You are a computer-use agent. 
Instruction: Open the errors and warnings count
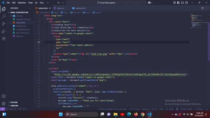[23, 109]
